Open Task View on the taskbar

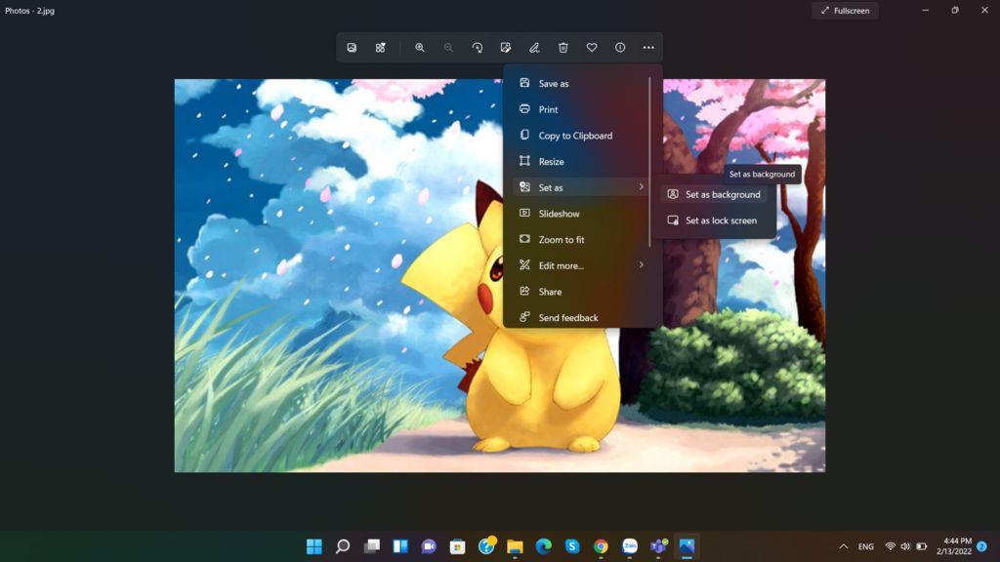coord(372,546)
